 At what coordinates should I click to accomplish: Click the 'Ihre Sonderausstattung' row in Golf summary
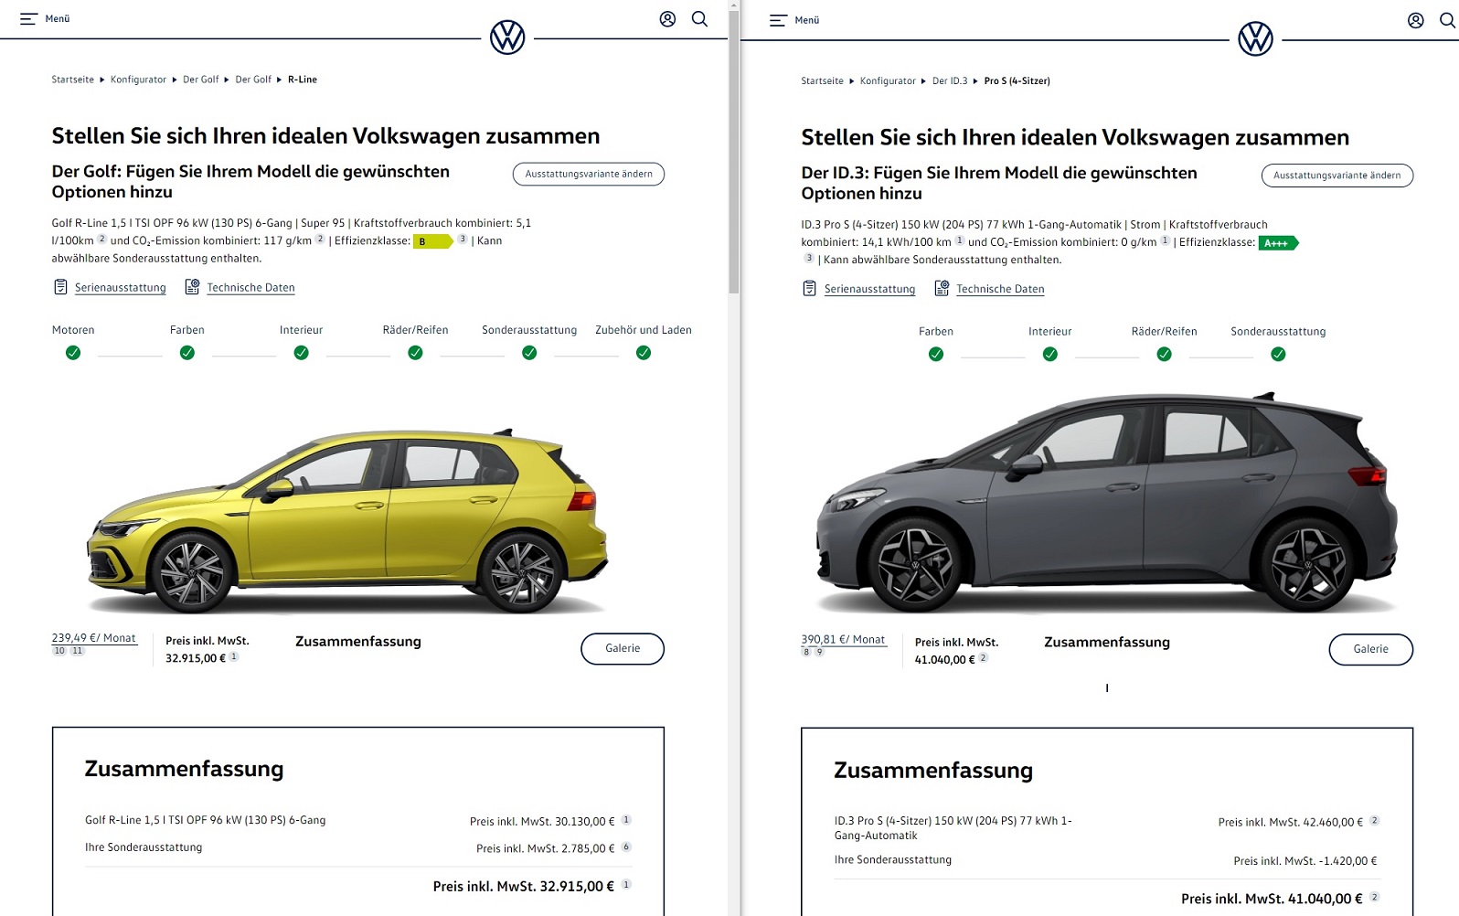(x=358, y=848)
